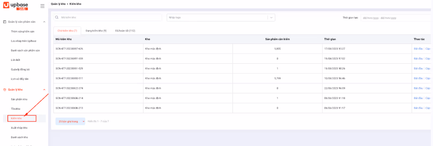Screen dimensions: 433x146
Task: Go to Liên kết in sidebar
Action: tap(16, 60)
